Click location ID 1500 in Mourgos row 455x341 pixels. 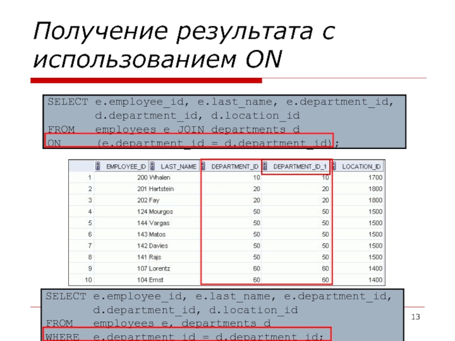(x=358, y=211)
